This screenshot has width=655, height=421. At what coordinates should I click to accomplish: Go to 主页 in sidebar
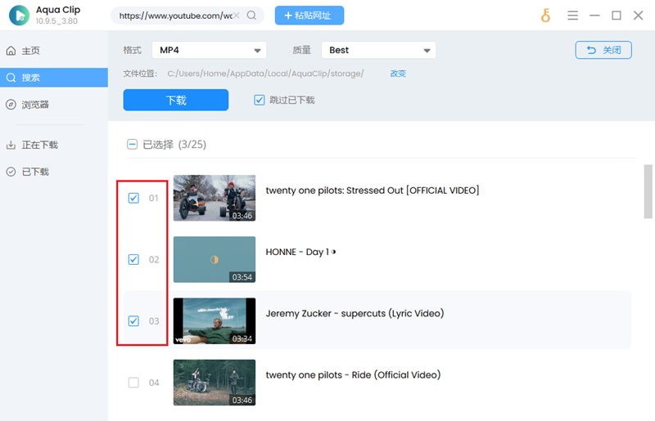click(x=54, y=51)
